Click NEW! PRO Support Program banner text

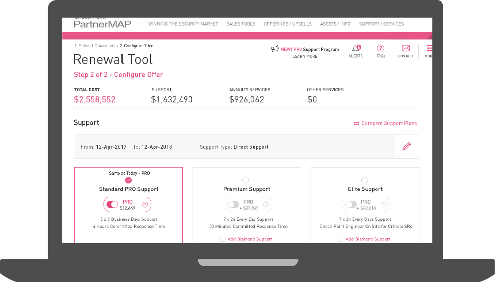[x=310, y=50]
